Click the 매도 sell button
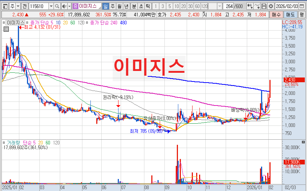307x191 pixels. 290,15
